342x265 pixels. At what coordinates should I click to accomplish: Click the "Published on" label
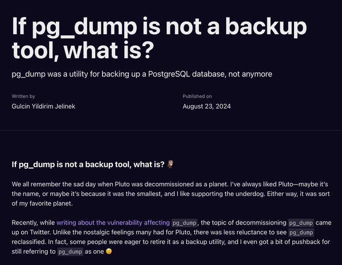[197, 96]
